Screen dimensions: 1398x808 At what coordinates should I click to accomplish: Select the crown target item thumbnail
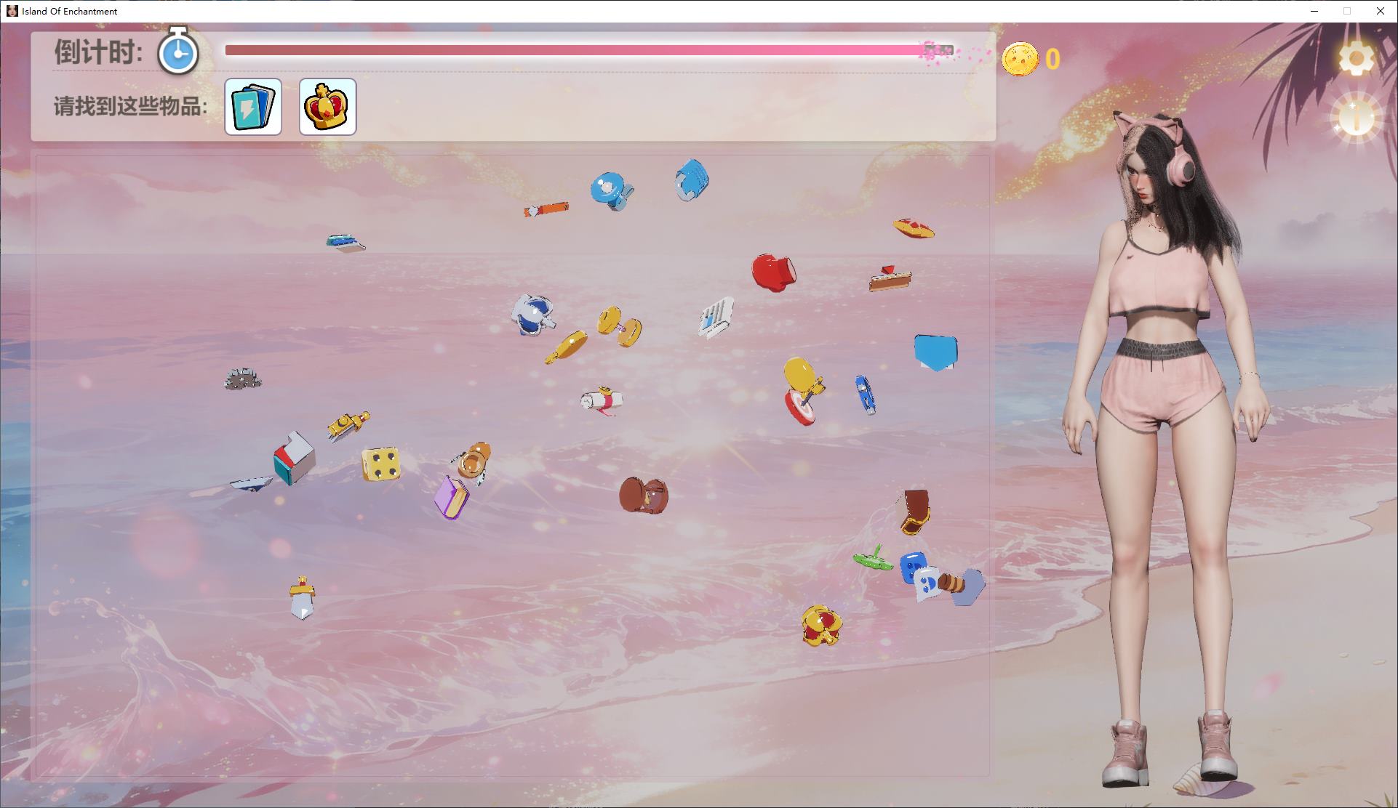(327, 107)
